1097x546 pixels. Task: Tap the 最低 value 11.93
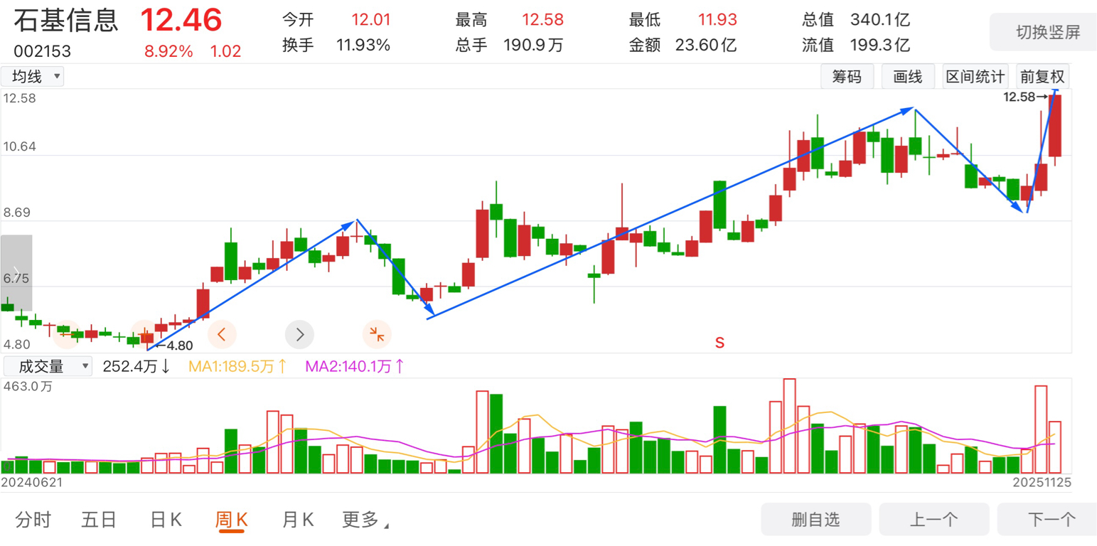717,20
